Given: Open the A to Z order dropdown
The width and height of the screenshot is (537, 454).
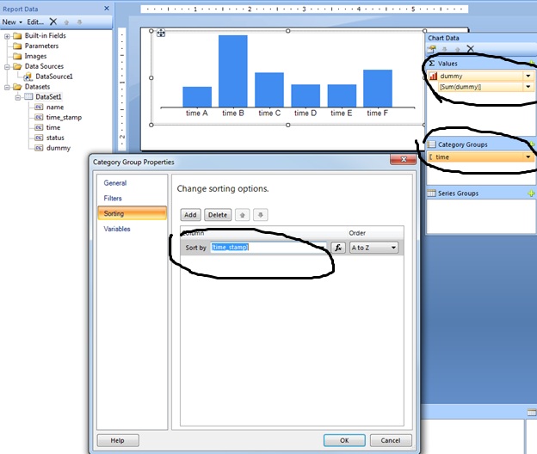Looking at the screenshot, I should [x=373, y=248].
